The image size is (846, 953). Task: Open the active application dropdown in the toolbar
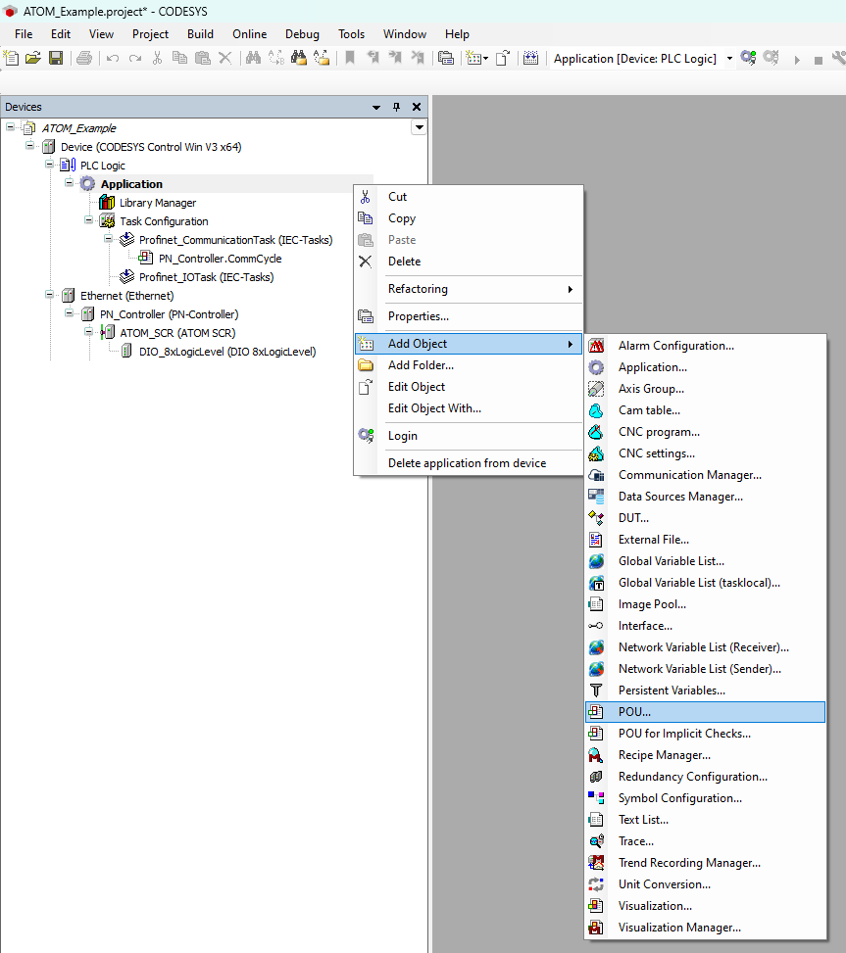click(727, 58)
